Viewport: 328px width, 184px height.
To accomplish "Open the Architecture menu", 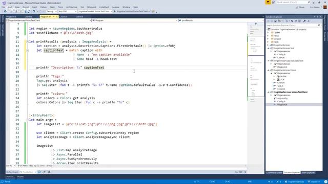I will 72,7.
